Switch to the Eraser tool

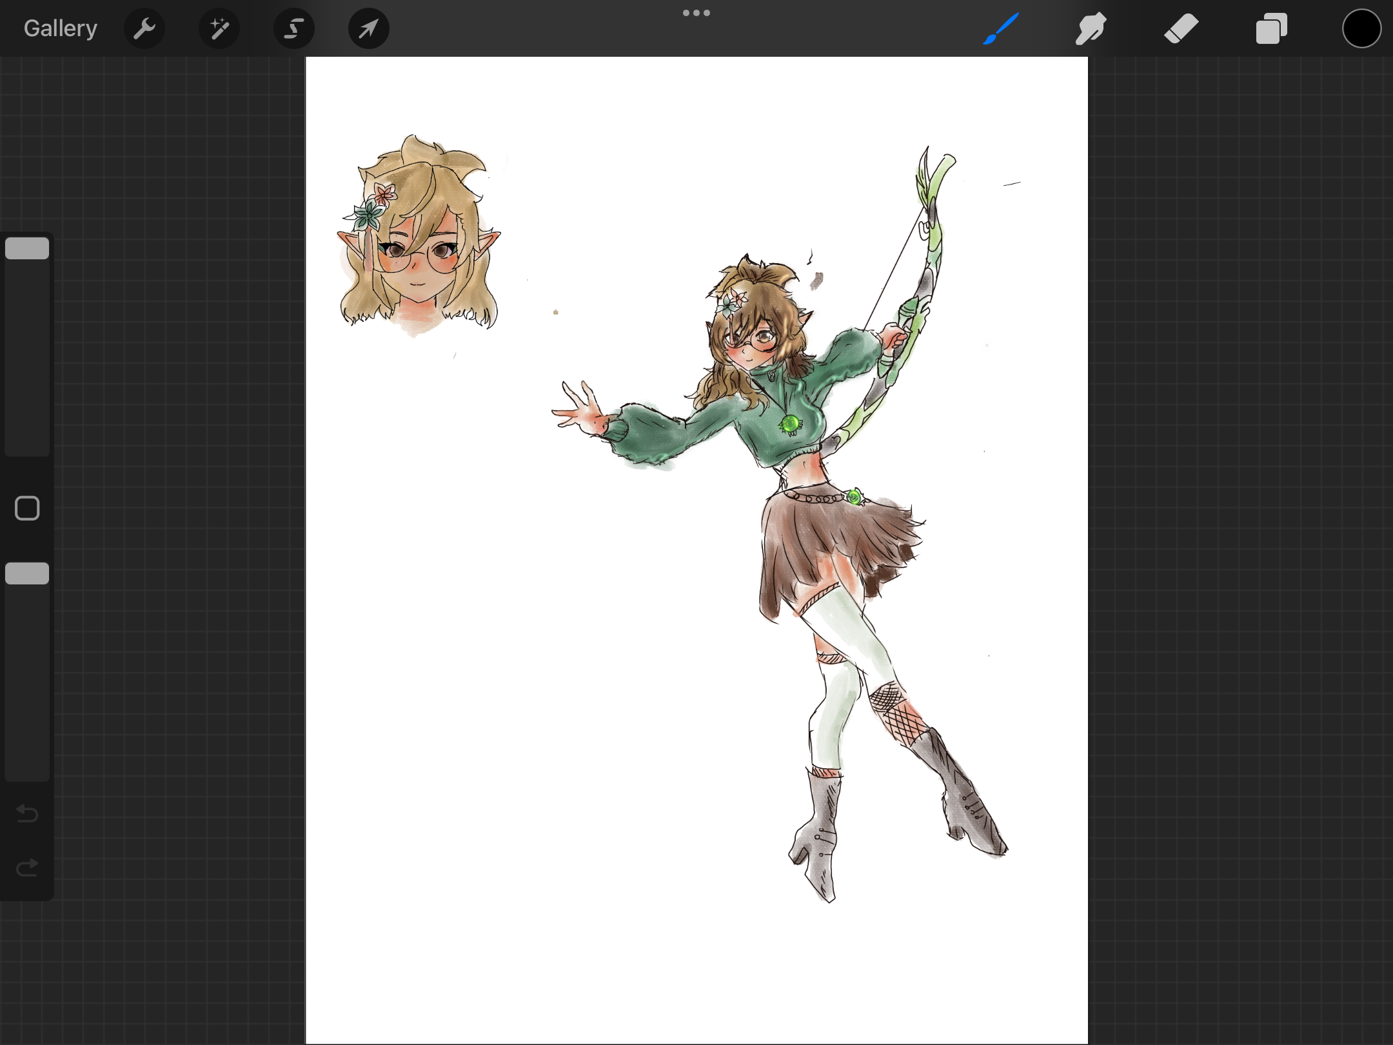[x=1182, y=28]
